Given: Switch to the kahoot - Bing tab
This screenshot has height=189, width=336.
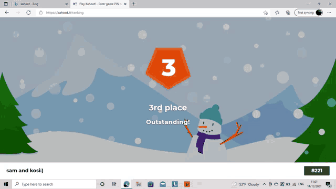Looking at the screenshot, I should point(41,4).
